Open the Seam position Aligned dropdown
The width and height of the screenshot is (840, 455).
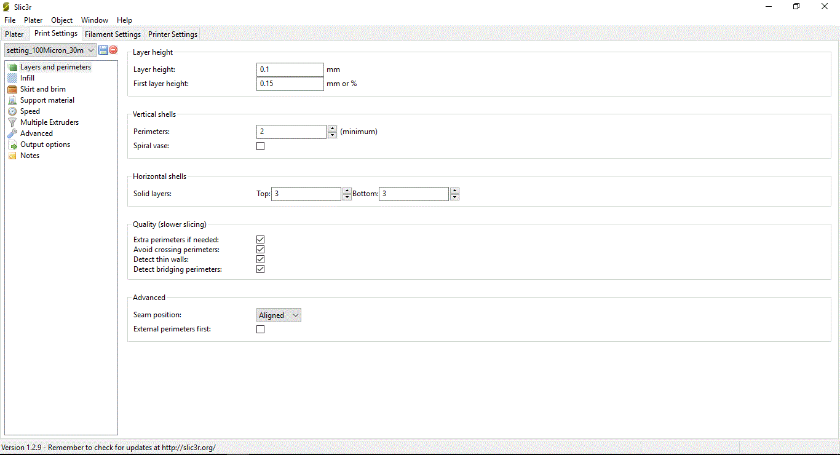279,315
